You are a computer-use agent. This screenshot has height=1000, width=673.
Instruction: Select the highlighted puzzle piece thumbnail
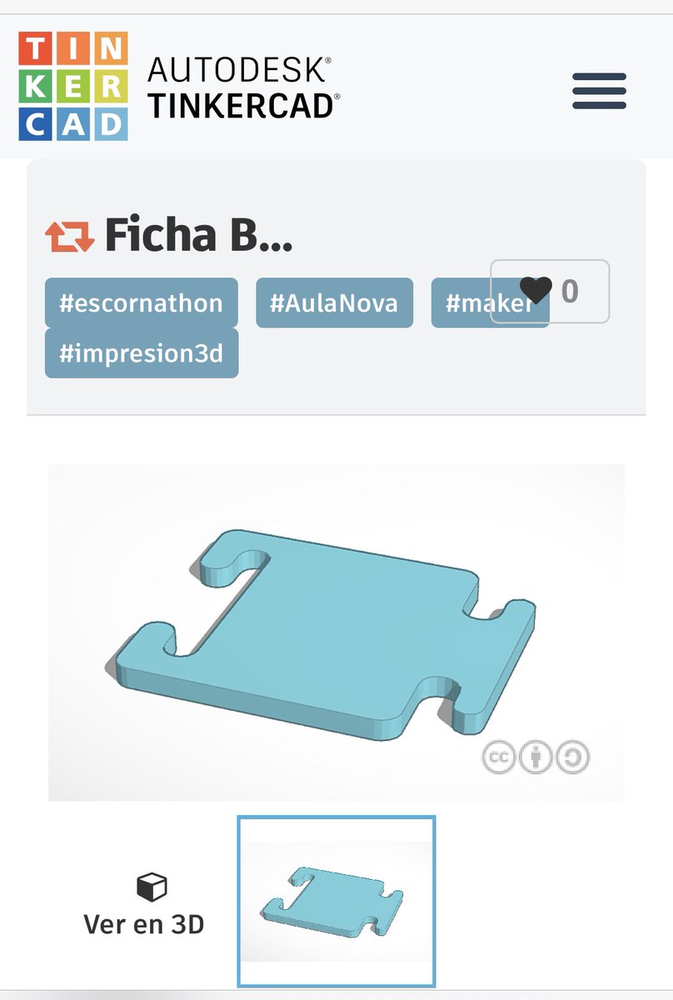click(x=336, y=902)
